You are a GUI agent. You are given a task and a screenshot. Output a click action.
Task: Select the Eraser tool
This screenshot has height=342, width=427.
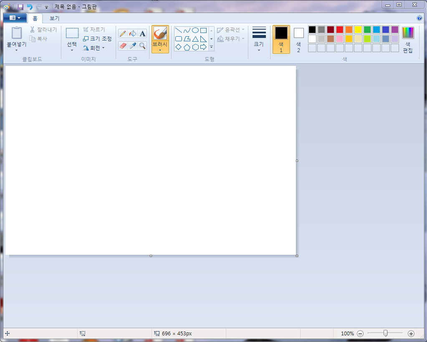[123, 45]
